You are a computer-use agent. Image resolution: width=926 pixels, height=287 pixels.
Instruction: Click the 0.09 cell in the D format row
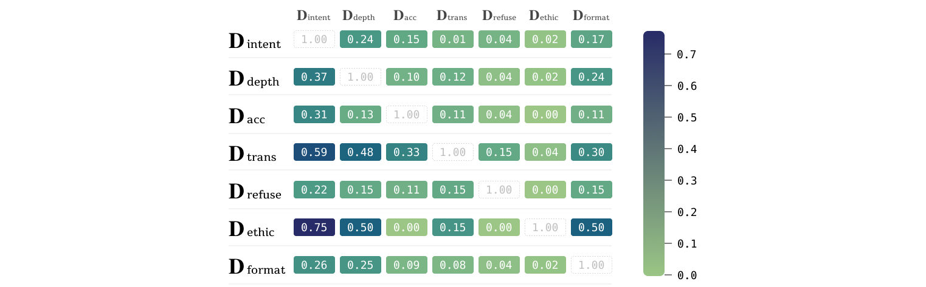[x=406, y=265]
